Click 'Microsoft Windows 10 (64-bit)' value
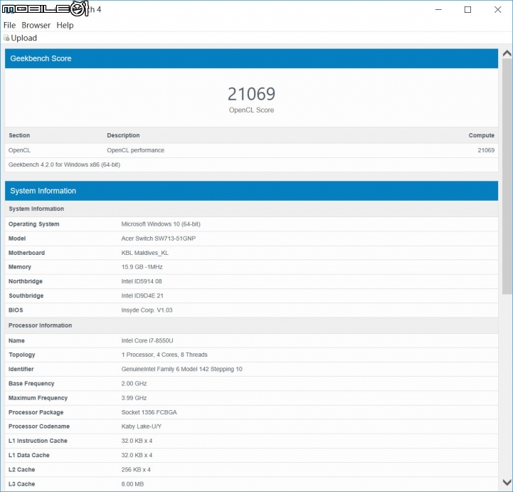Viewport: 513px width, 492px height. 161,224
